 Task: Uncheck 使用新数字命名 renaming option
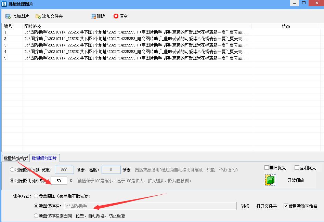[x=286, y=206]
